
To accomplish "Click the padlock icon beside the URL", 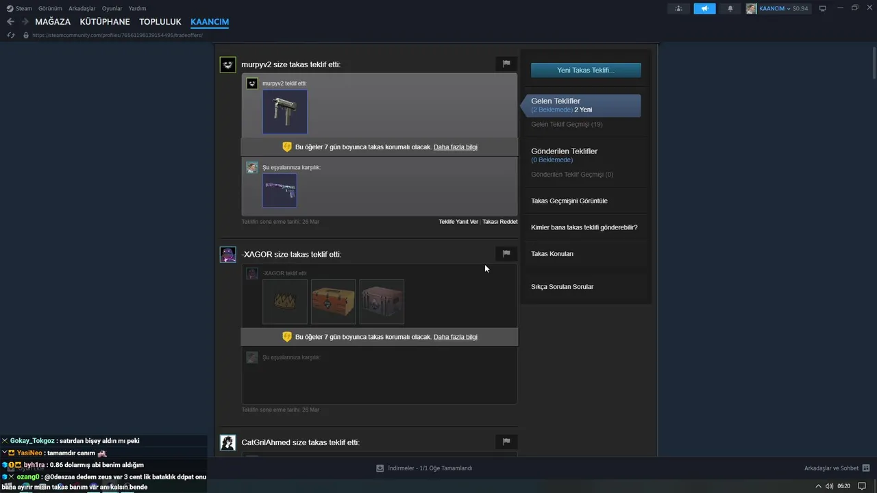I will tap(26, 35).
